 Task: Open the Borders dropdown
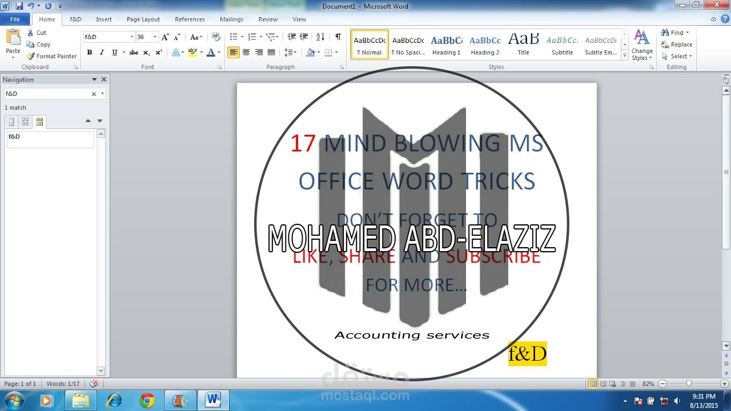point(336,53)
